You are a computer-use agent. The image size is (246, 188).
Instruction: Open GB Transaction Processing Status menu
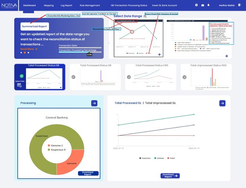[x=129, y=5]
